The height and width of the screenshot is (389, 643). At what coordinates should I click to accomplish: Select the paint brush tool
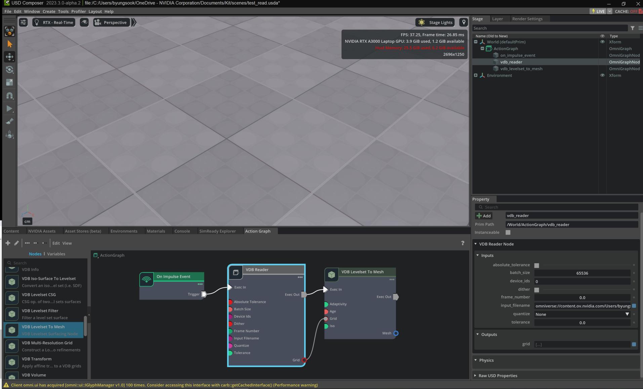coord(9,121)
